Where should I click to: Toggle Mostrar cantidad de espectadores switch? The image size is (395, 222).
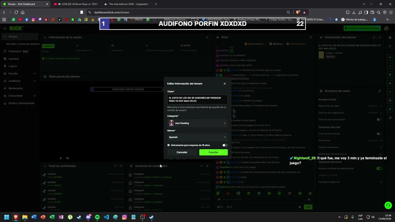[379, 168]
